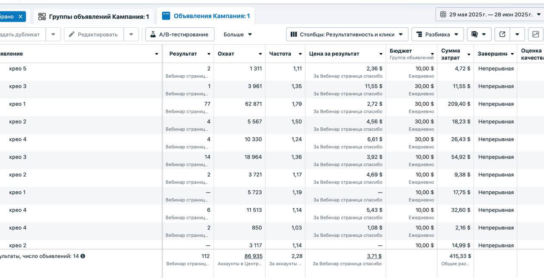Open the Больше dropdown menu
This screenshot has height=278, width=544.
tap(238, 34)
